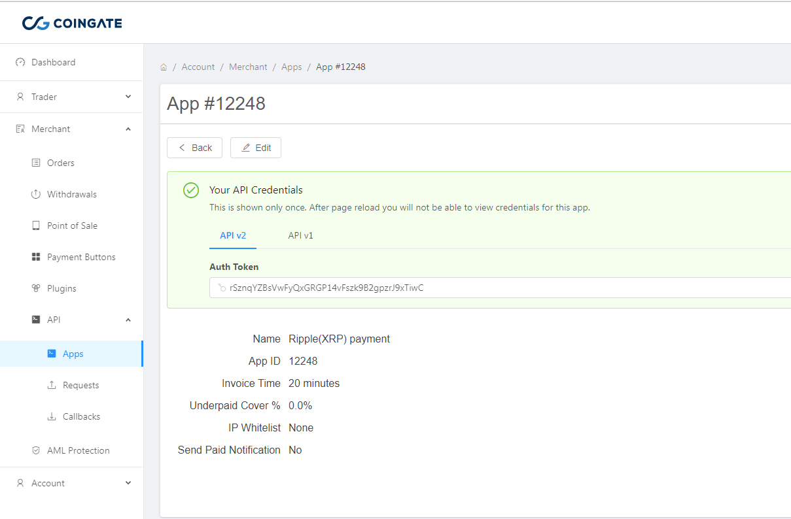Click the 0.0% underpaid cover value
This screenshot has width=791, height=519.
pyautogui.click(x=300, y=405)
